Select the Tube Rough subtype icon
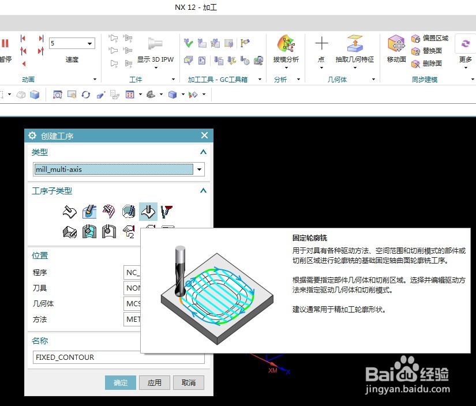Screen dimensions: 476x406 [89, 232]
